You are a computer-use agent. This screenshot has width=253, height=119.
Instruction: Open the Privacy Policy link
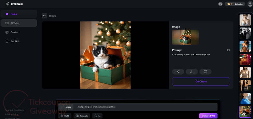12,115
